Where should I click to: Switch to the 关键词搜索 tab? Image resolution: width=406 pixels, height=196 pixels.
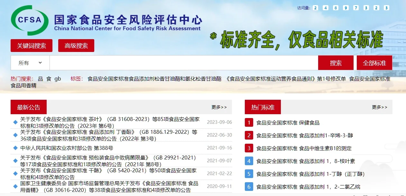[31, 45]
